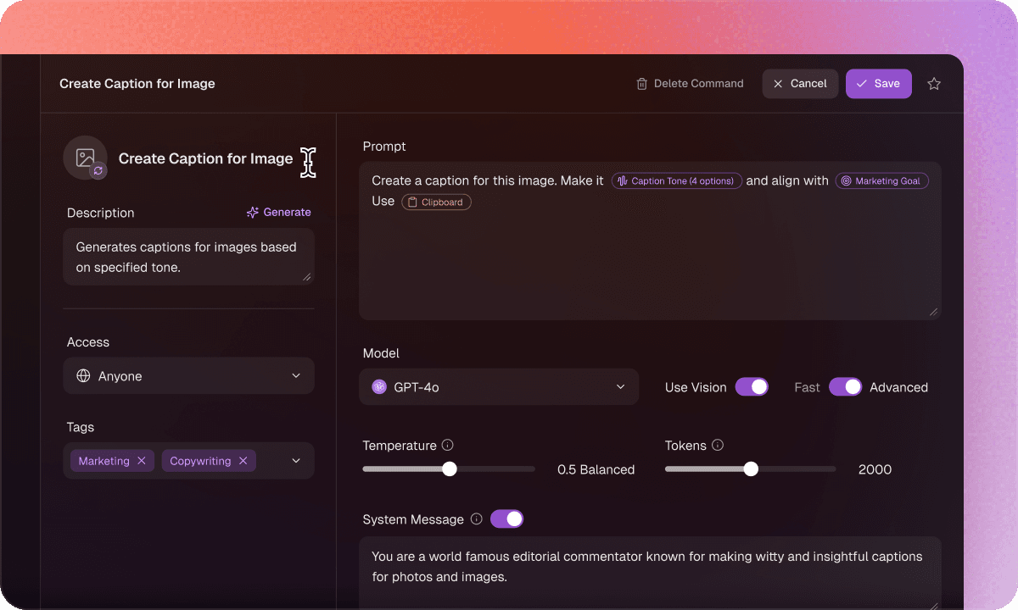Disable the System Message toggle

[506, 518]
